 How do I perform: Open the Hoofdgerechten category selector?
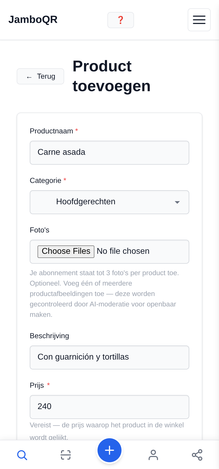[x=110, y=202]
